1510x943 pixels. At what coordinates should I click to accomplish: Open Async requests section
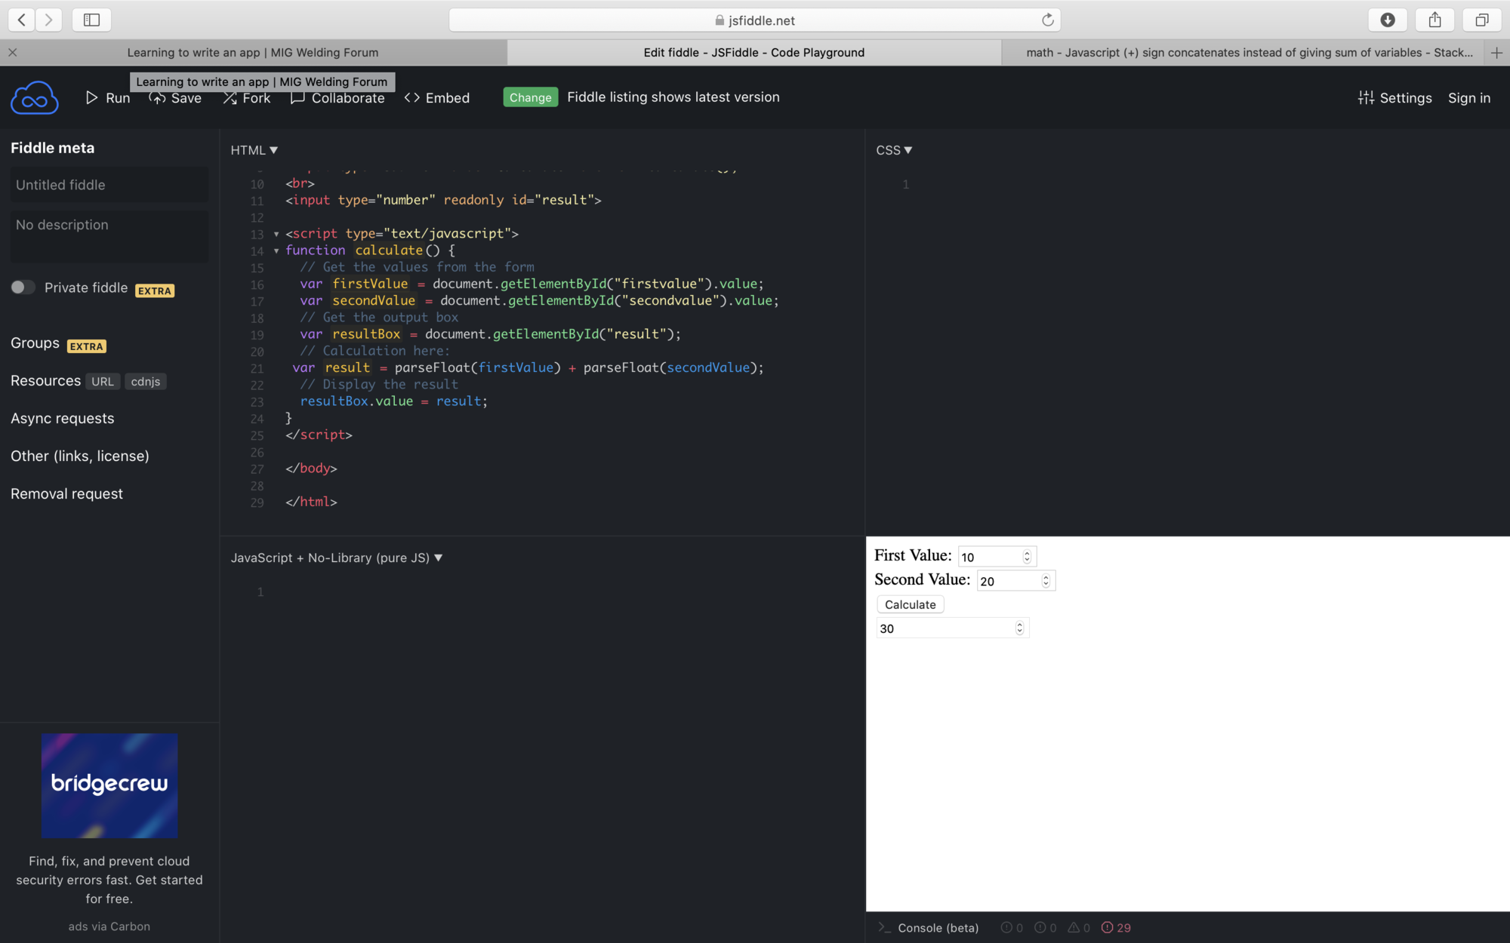click(63, 419)
